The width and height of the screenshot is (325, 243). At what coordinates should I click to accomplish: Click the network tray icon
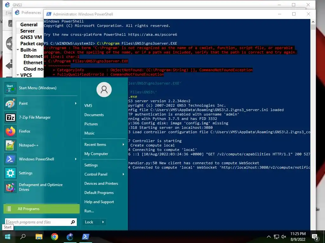click(276, 237)
